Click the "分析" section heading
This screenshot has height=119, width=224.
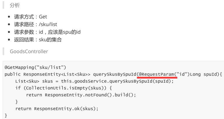[15, 6]
